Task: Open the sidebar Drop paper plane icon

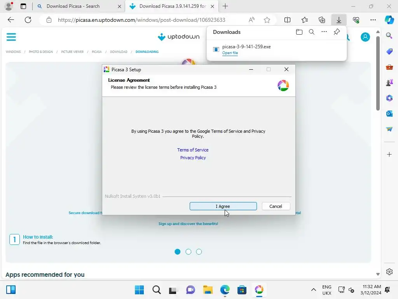Action: click(389, 129)
